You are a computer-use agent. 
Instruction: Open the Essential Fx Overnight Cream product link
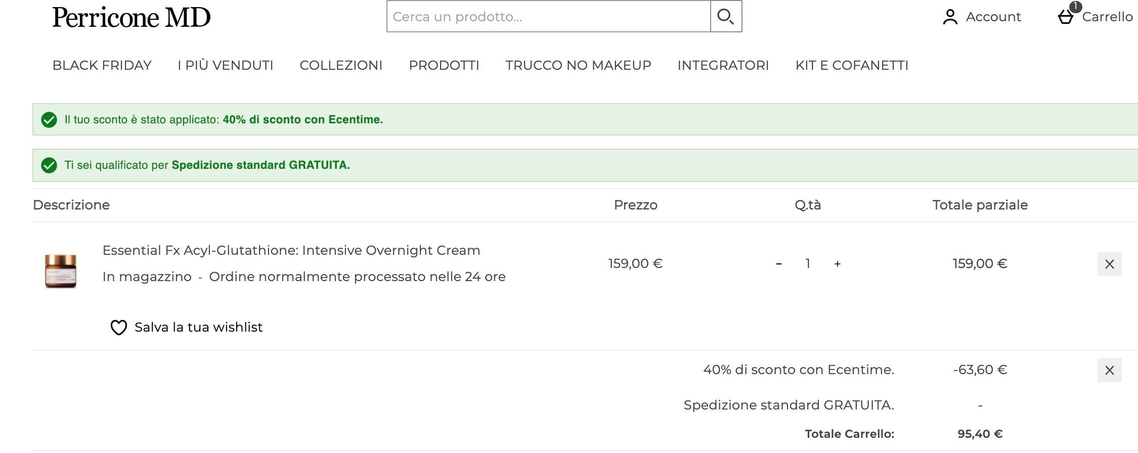(291, 250)
